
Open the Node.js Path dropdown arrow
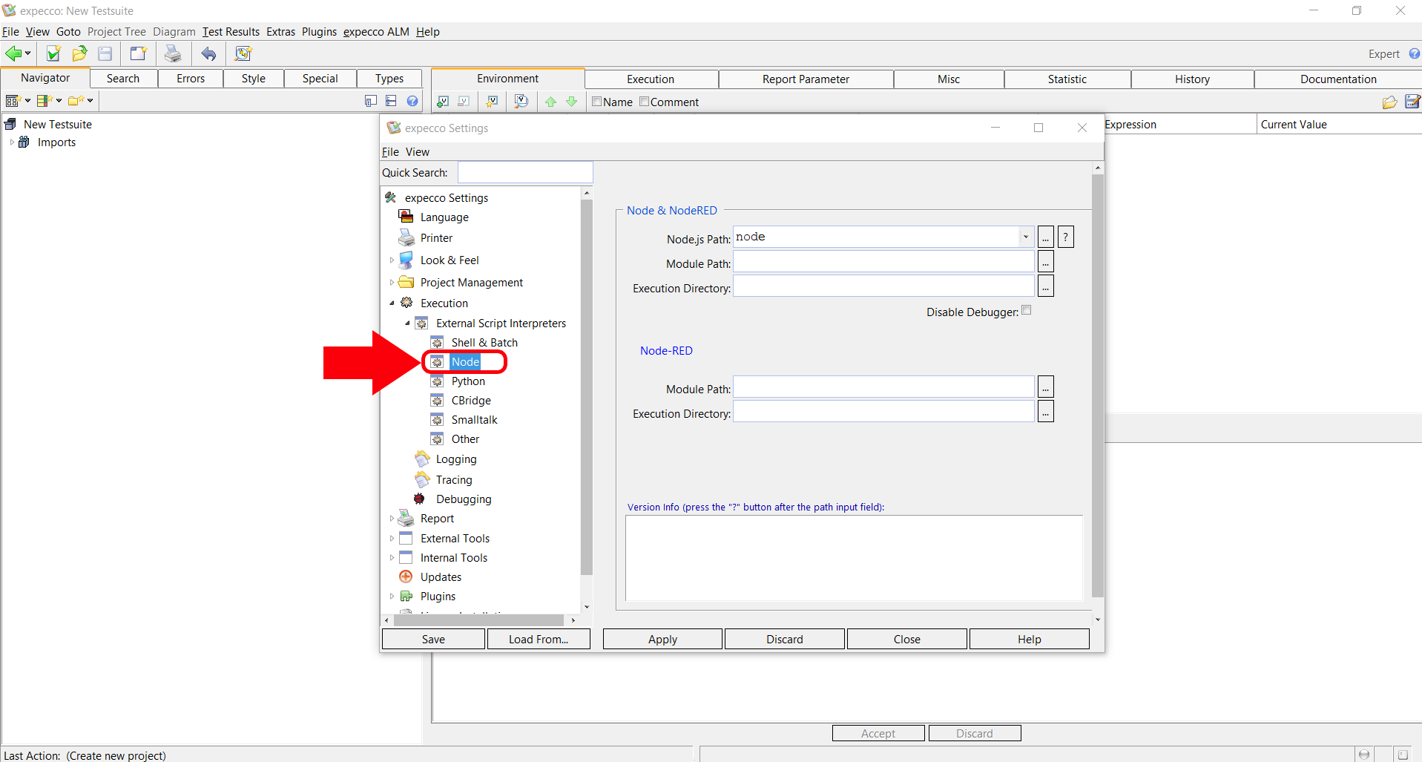1025,237
